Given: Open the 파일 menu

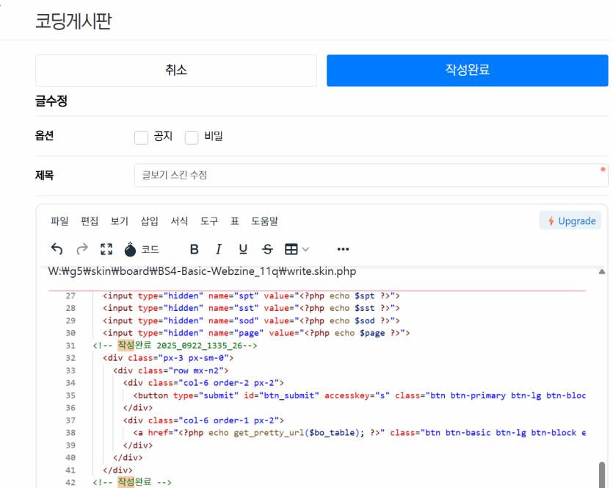Looking at the screenshot, I should point(59,221).
